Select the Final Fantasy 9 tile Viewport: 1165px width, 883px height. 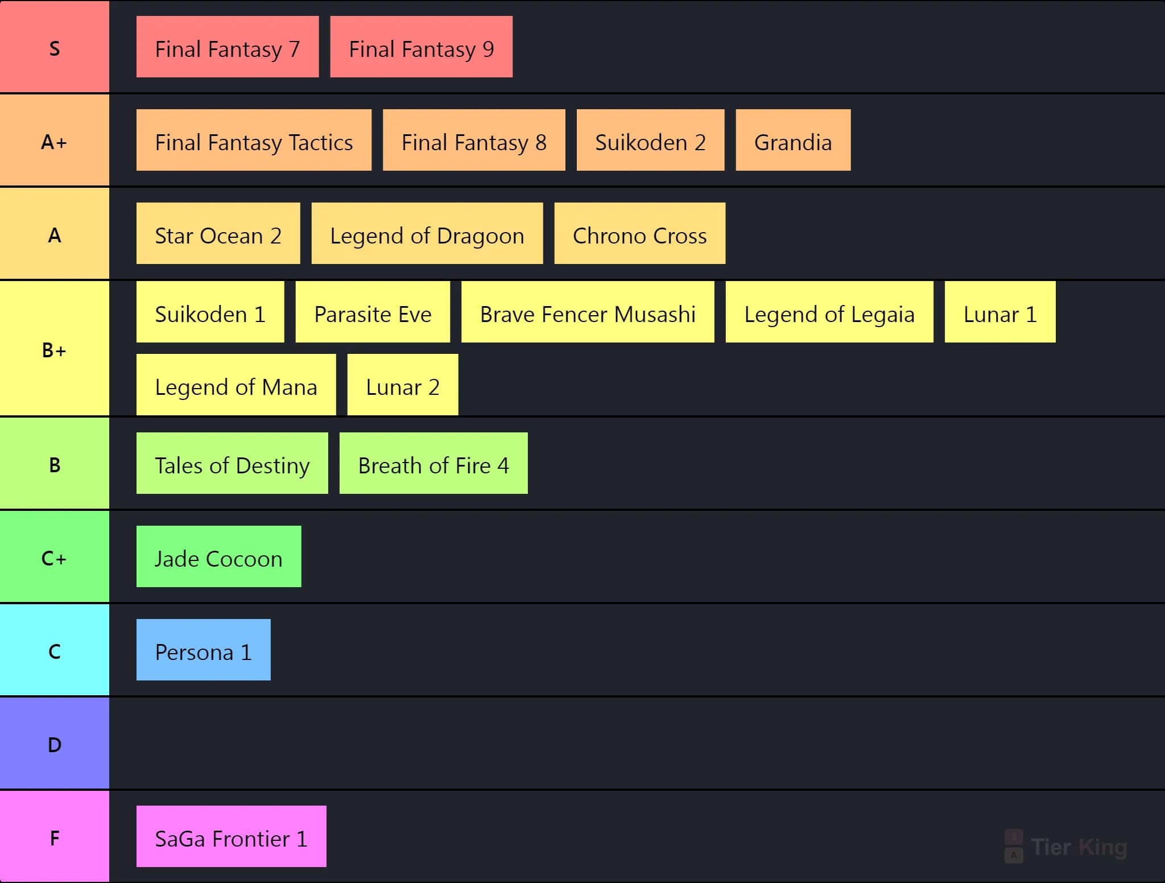(x=422, y=47)
